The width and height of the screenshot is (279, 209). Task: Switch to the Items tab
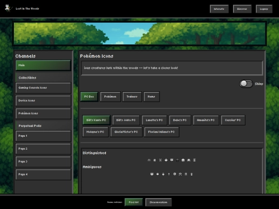(x=151, y=97)
